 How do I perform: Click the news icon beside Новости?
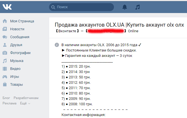pyautogui.click(x=5, y=29)
